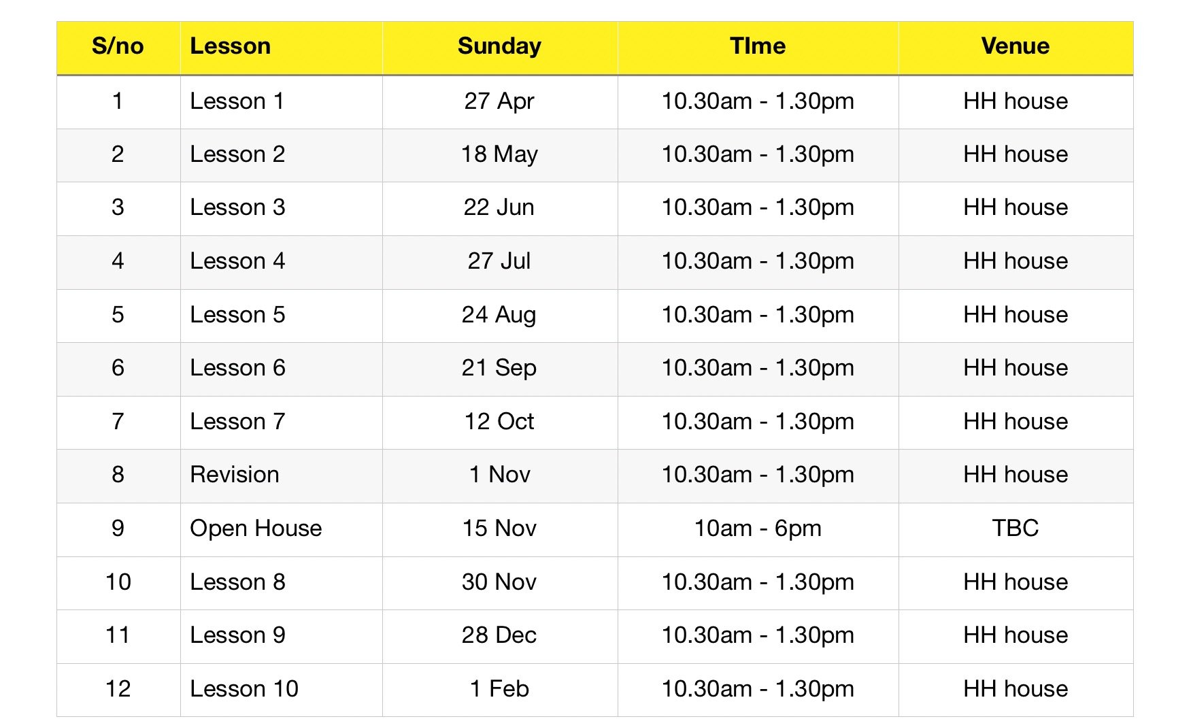
Task: Select the 18 May date cell
Action: click(x=499, y=154)
